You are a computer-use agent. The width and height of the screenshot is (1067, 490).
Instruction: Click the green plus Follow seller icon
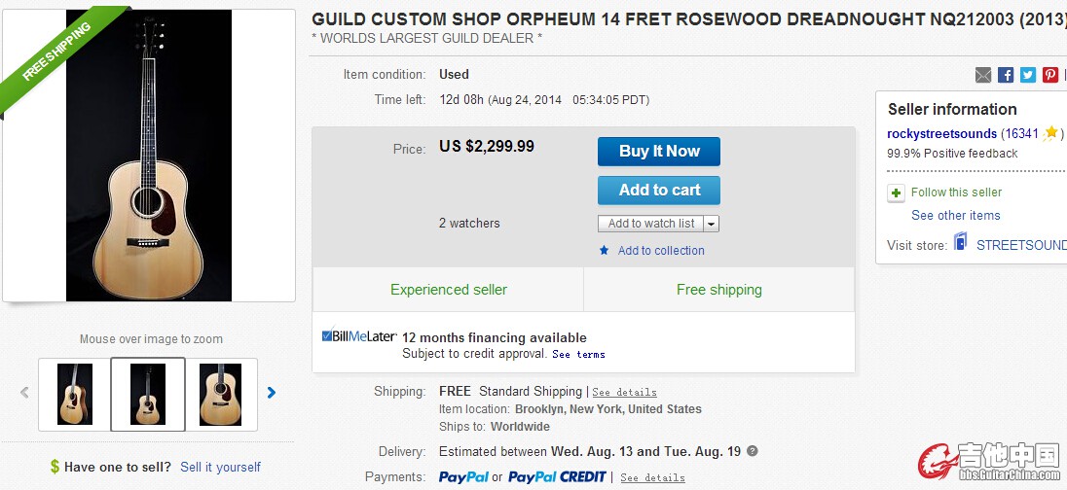click(897, 193)
